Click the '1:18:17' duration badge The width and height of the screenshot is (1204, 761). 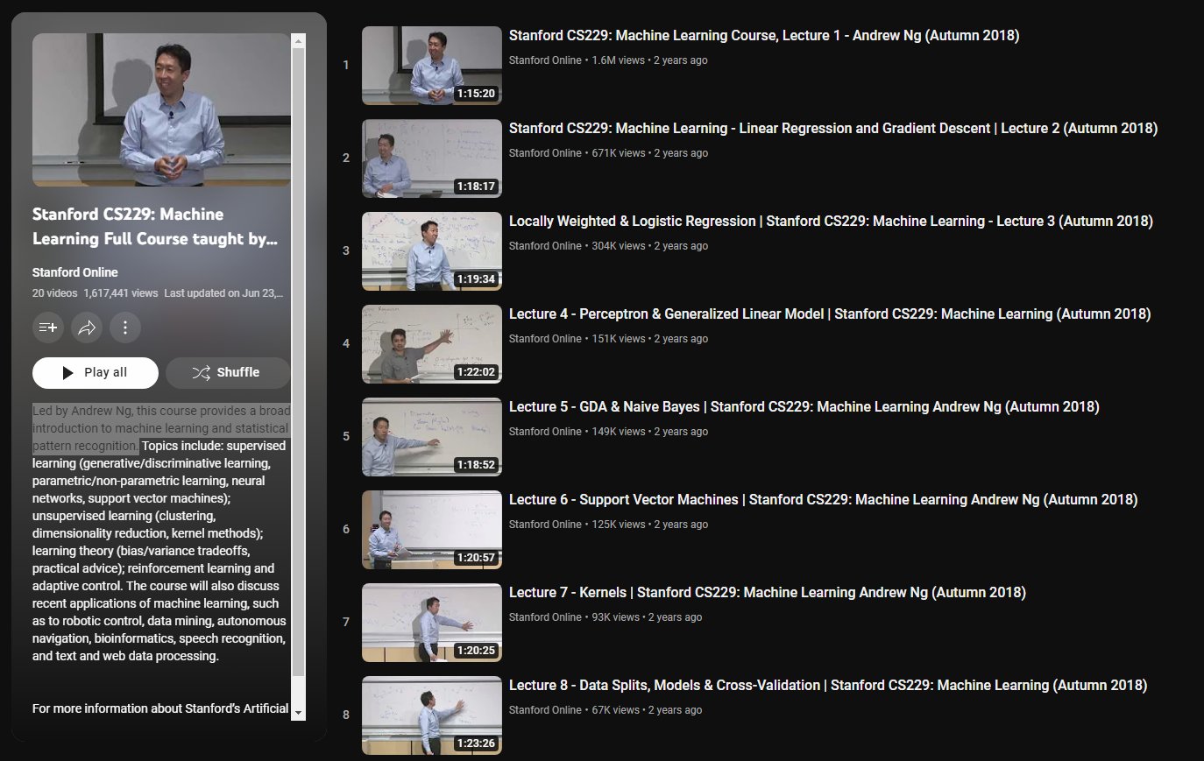click(x=476, y=187)
